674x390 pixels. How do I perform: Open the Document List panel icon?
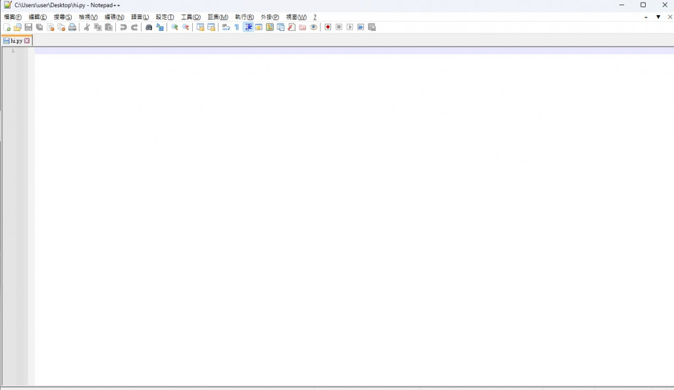(x=280, y=27)
